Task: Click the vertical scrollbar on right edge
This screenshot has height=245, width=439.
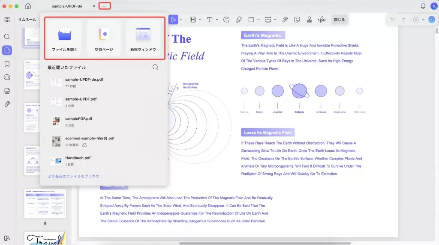Action: [x=436, y=30]
